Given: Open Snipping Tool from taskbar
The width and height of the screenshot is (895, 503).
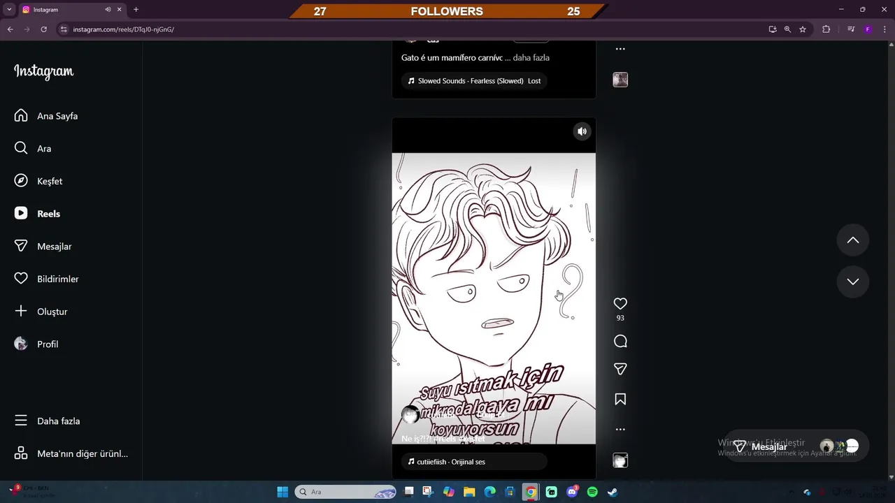Looking at the screenshot, I should pos(428,492).
